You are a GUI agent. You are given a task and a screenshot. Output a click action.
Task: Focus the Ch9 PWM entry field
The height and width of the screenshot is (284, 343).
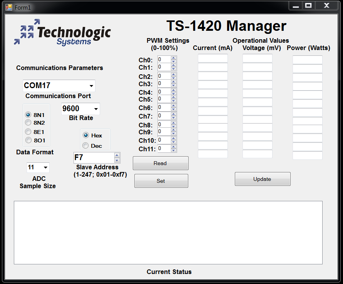(x=164, y=132)
